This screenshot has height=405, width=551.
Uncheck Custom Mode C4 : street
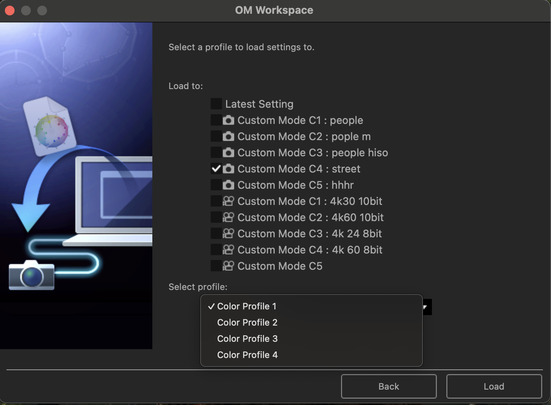click(216, 168)
